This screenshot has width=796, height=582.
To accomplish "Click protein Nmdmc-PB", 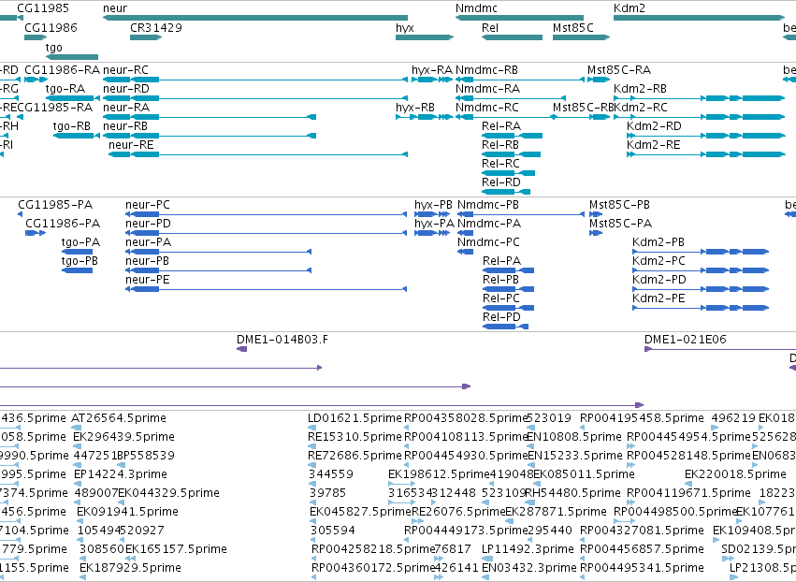I will pyautogui.click(x=488, y=205).
